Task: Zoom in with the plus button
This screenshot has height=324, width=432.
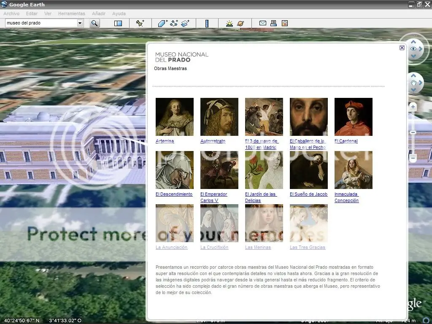Action: (413, 107)
